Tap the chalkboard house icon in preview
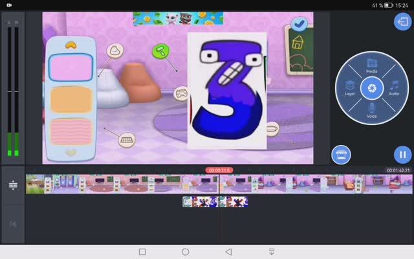414x259 pixels. 298,42
